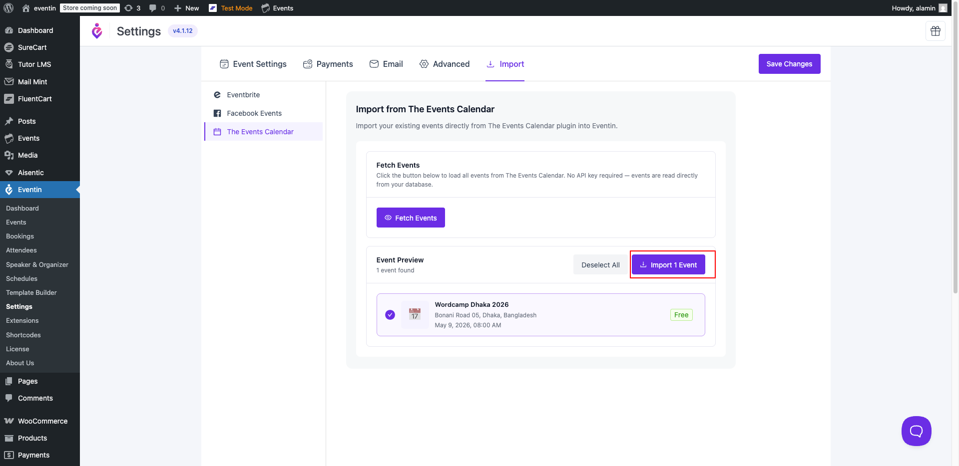Screen dimensions: 959x466
Task: Click Store coming soon badge
Action: click(90, 8)
